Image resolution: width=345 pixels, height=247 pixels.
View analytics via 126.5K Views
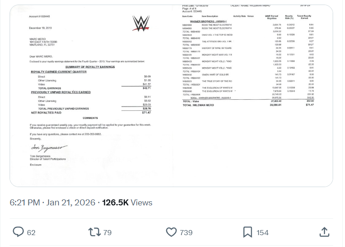[x=127, y=203]
